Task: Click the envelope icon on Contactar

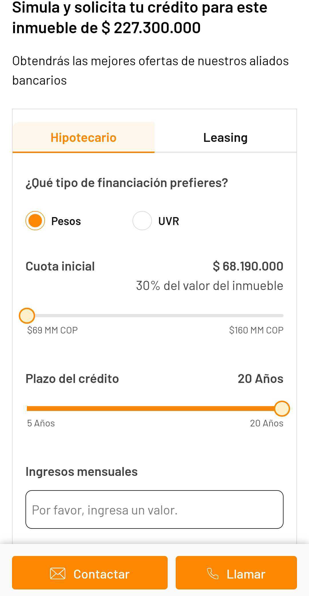Action: tap(58, 573)
